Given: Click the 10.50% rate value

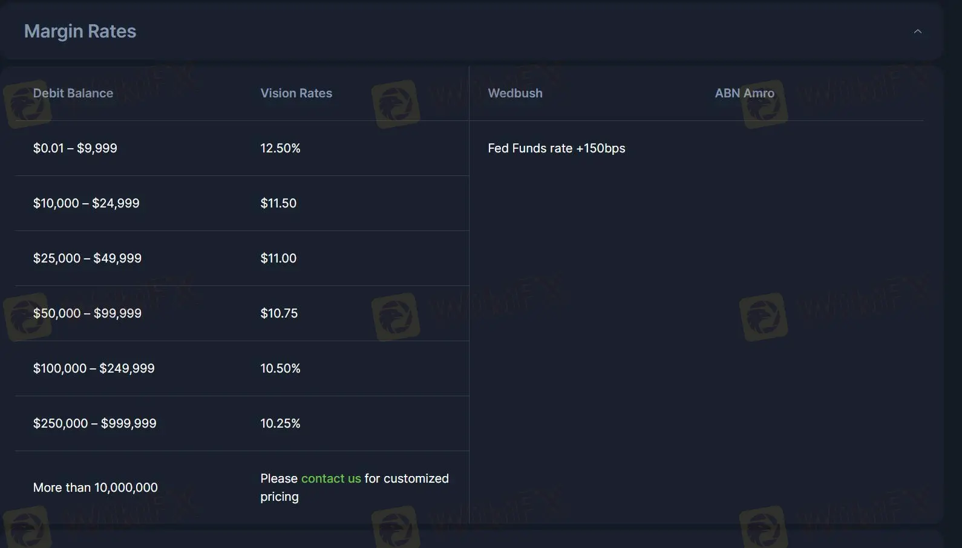Looking at the screenshot, I should pos(280,368).
